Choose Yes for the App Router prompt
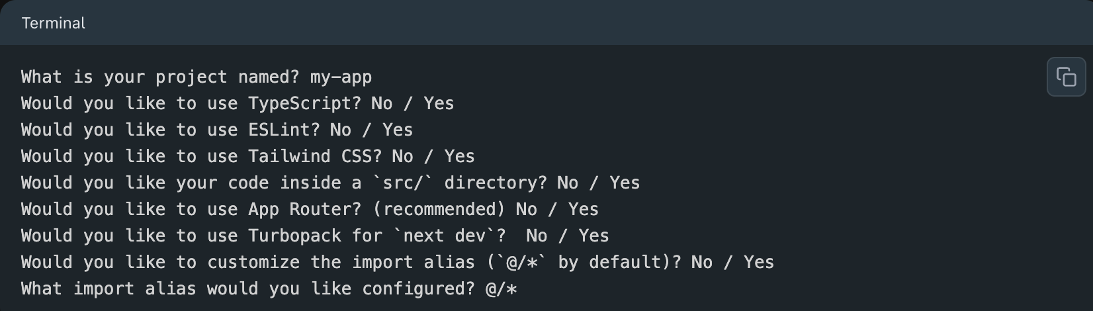This screenshot has width=1093, height=311. [x=583, y=209]
